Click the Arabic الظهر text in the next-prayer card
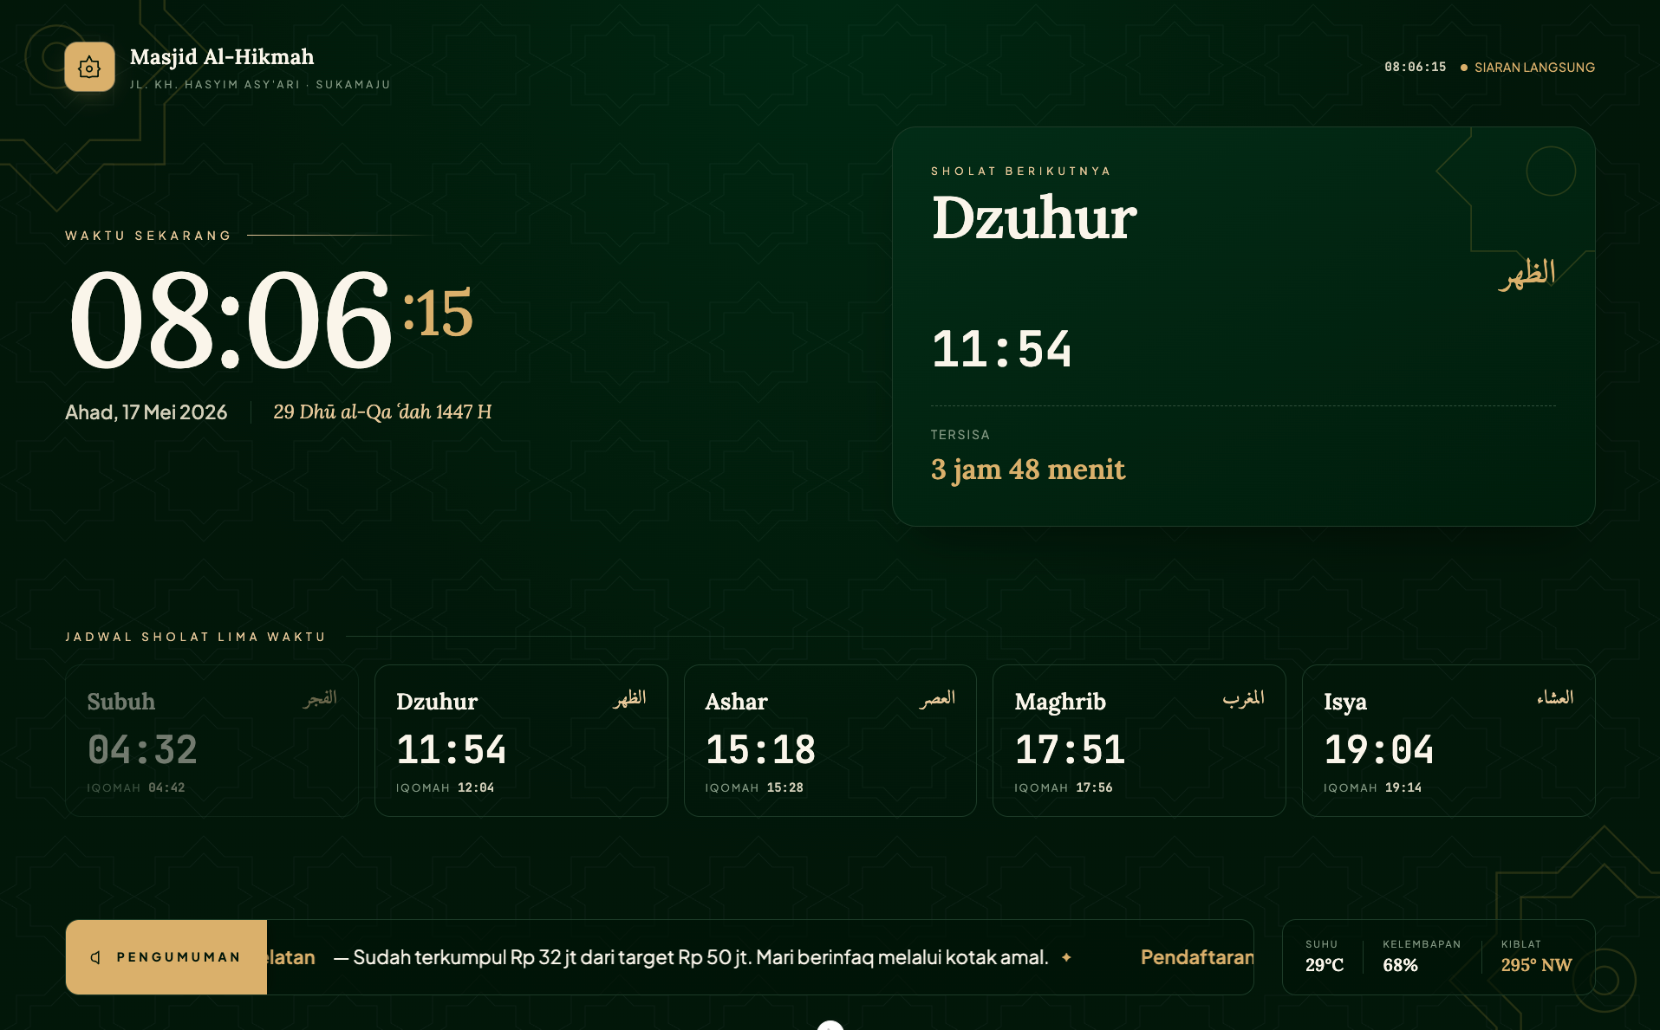1660x1030 pixels. point(1527,274)
